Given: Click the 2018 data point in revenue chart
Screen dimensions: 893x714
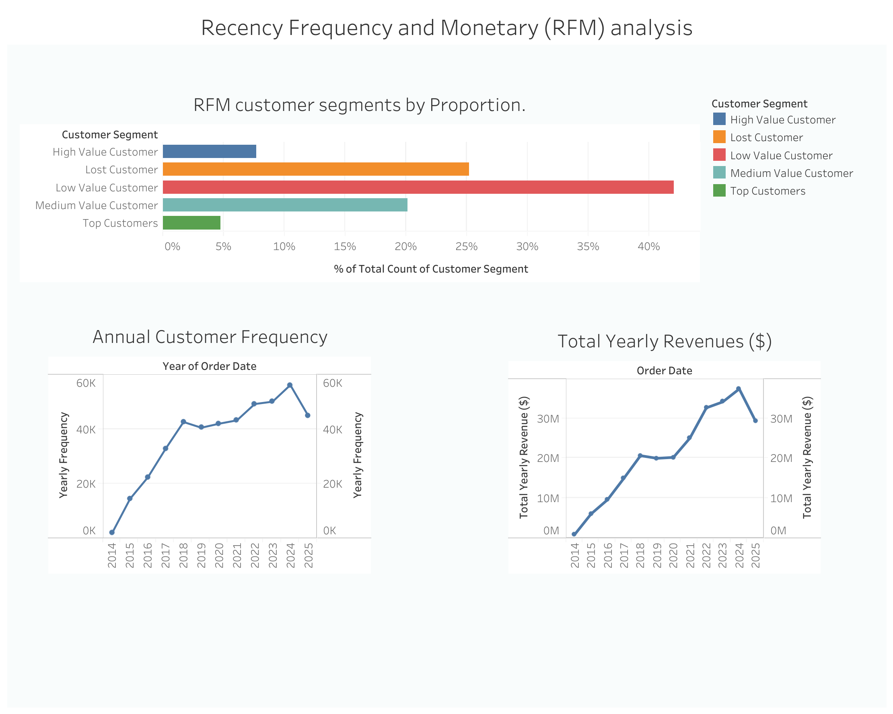Looking at the screenshot, I should click(640, 456).
